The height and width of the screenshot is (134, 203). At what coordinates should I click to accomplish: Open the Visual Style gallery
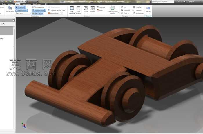(x=10, y=10)
